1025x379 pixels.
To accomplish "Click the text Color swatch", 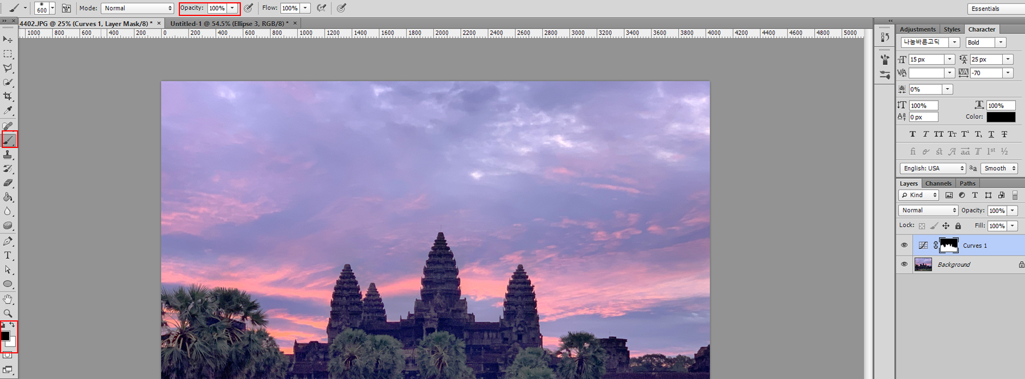I will coord(1001,117).
